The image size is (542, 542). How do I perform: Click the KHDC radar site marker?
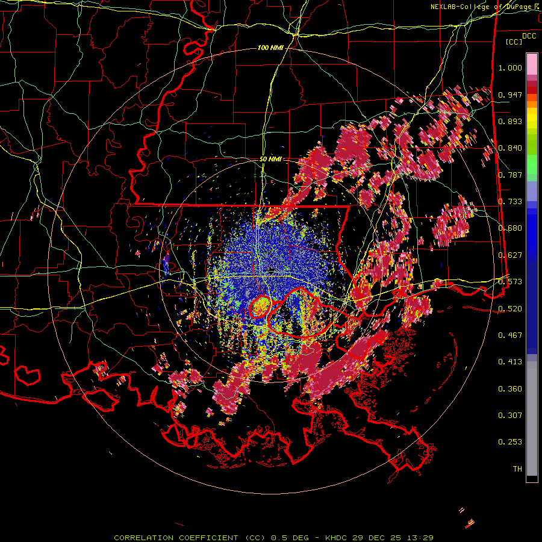click(272, 270)
